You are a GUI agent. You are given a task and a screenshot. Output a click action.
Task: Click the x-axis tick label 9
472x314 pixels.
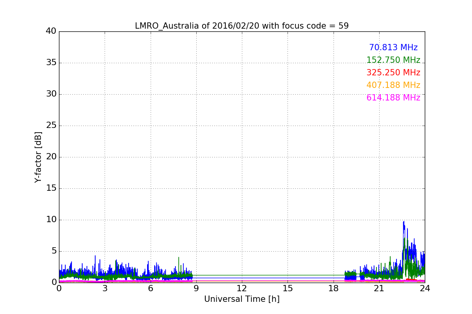(x=196, y=288)
